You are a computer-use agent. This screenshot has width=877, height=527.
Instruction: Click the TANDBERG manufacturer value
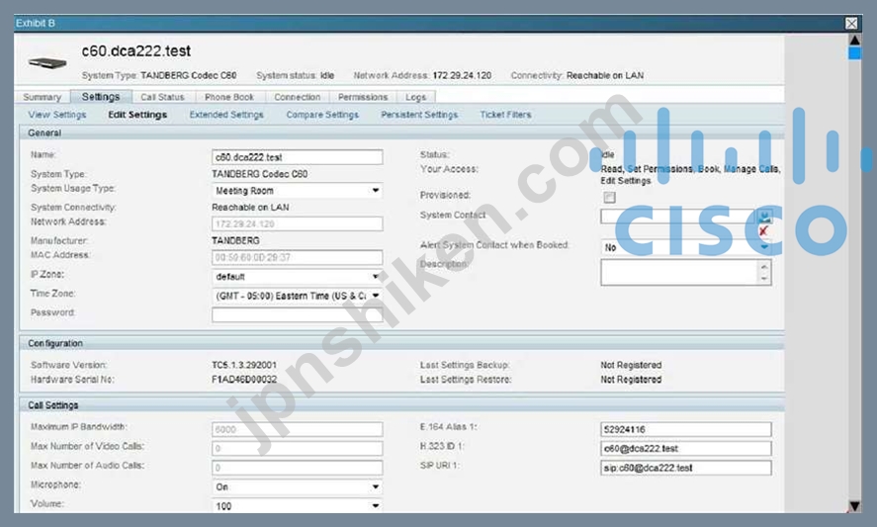pos(235,240)
